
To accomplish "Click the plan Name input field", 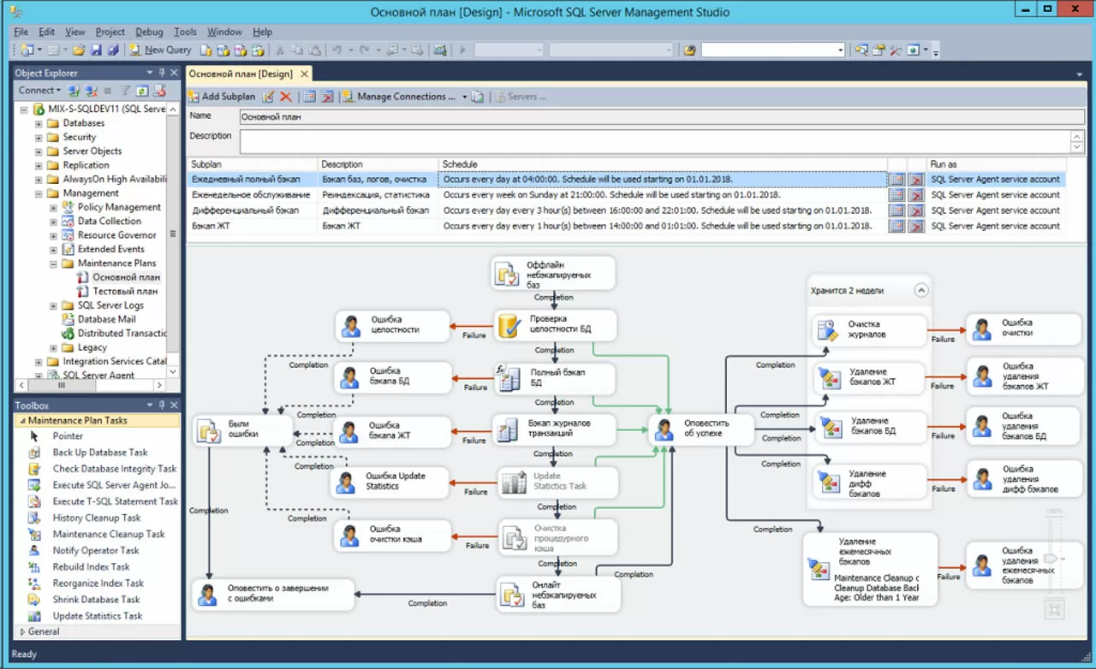I will click(x=660, y=116).
